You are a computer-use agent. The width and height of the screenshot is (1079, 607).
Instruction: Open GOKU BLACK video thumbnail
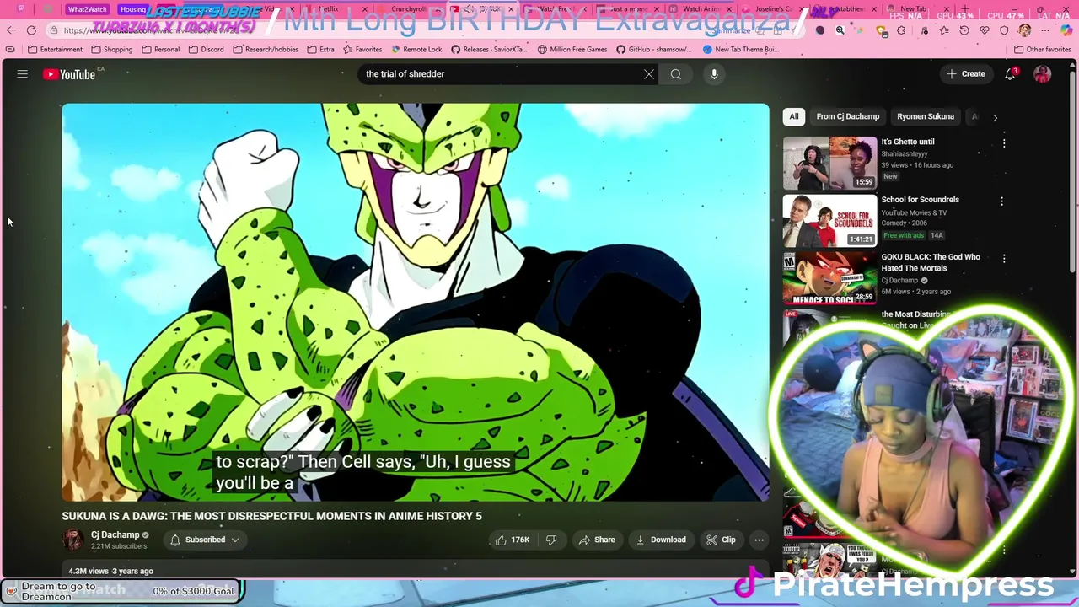pos(829,277)
